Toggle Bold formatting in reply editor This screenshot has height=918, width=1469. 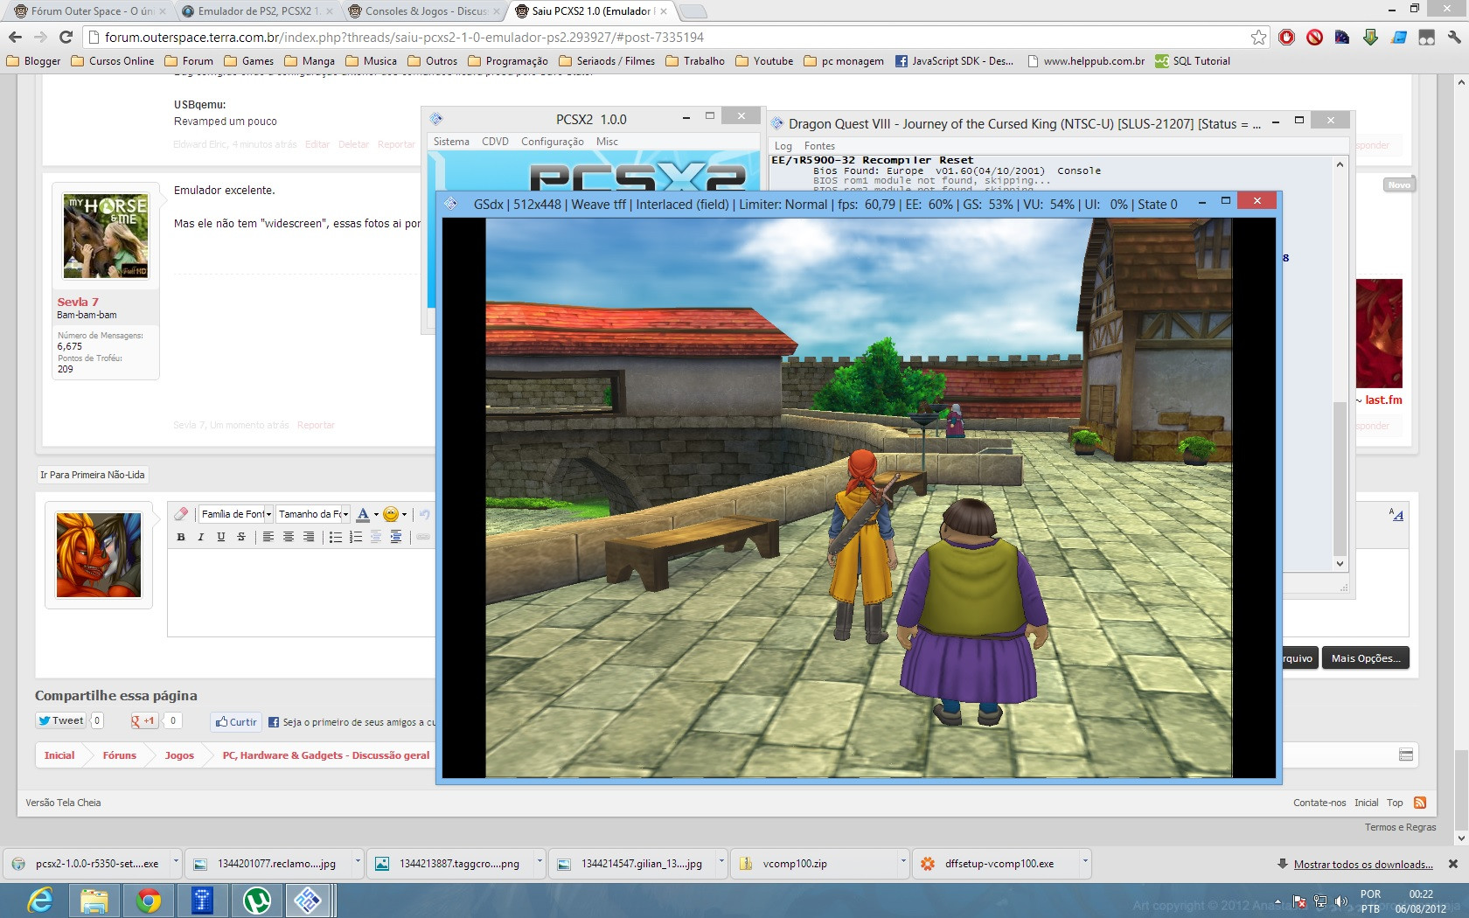pos(181,537)
